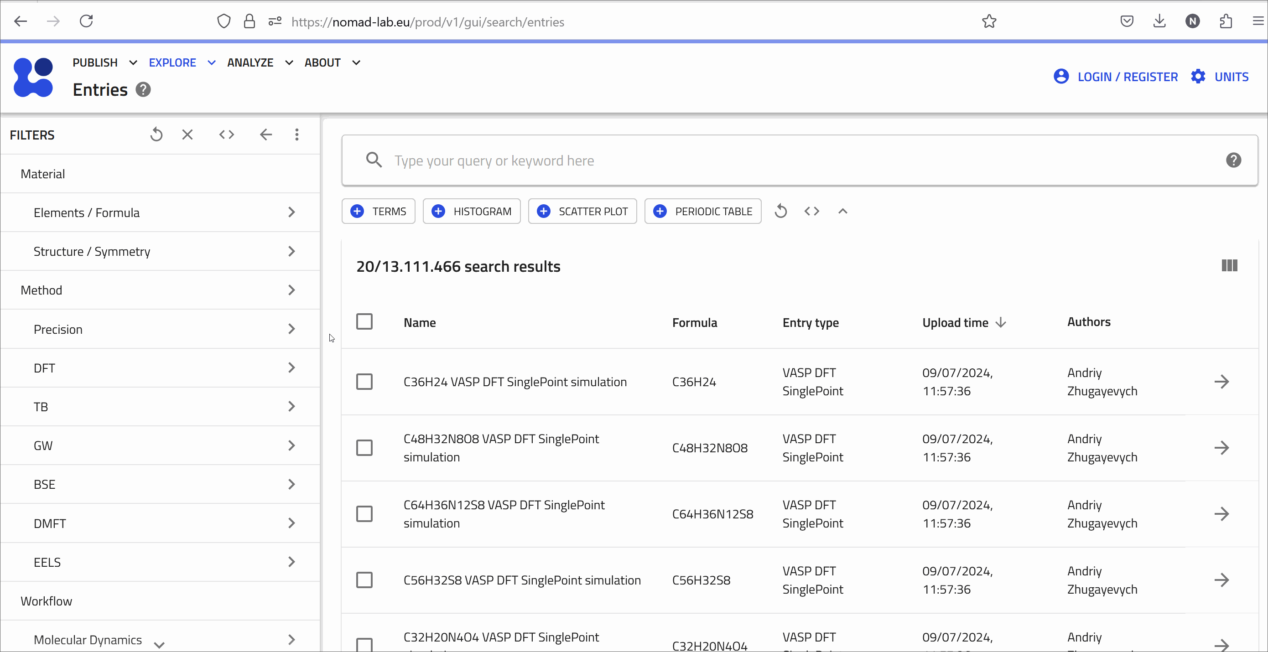This screenshot has width=1268, height=652.
Task: Collapse the filters sidebar with the back arrow
Action: pos(266,135)
